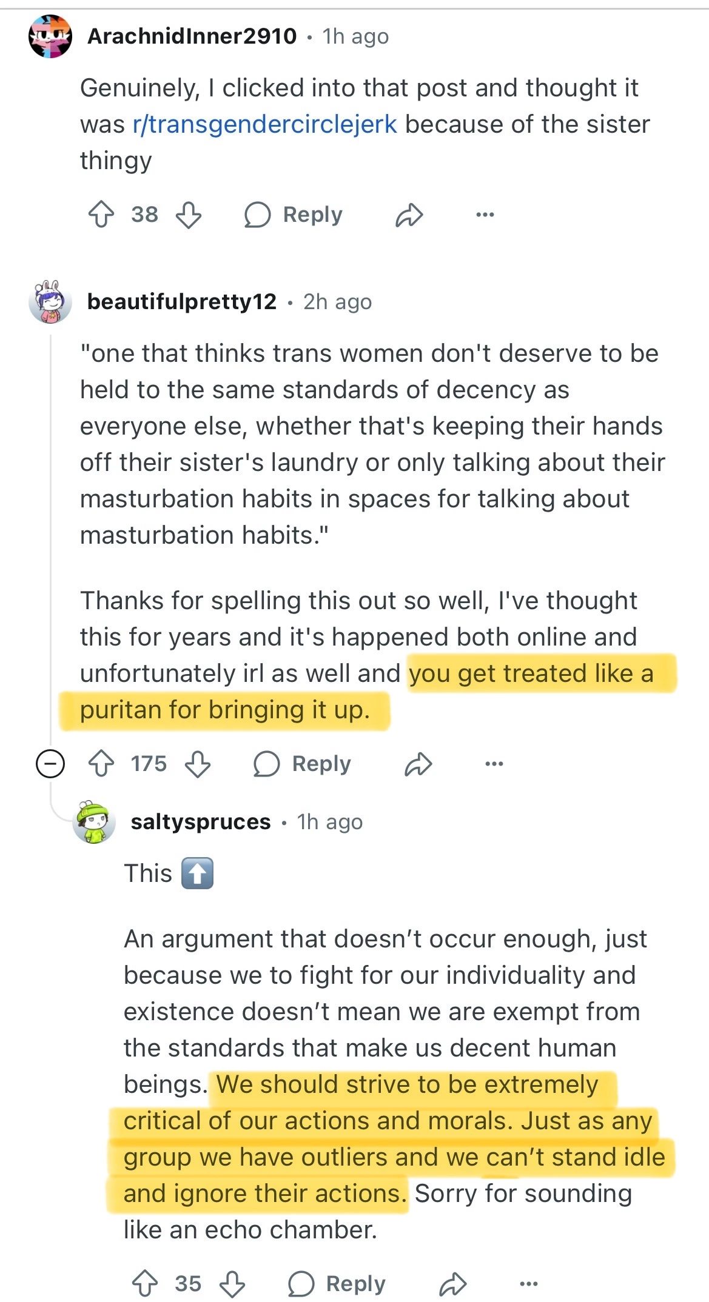Reply to beautifulpretty12's comment

[303, 764]
